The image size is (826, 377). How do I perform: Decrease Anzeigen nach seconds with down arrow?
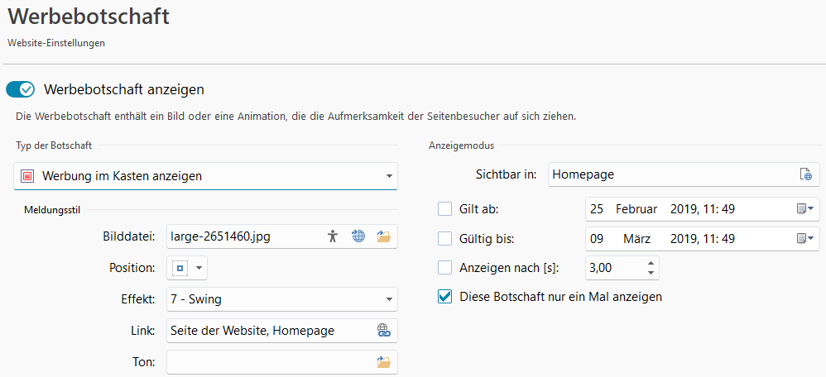(651, 273)
